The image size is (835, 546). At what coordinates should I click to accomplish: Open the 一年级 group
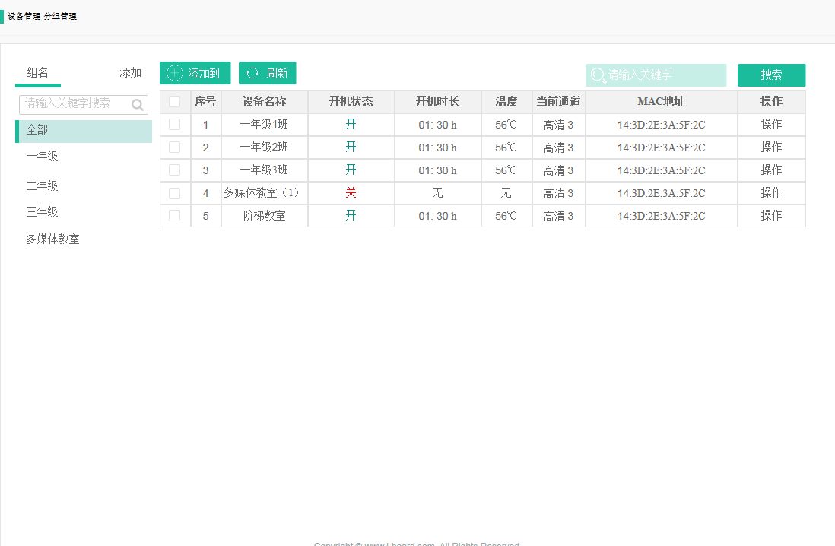click(x=43, y=157)
